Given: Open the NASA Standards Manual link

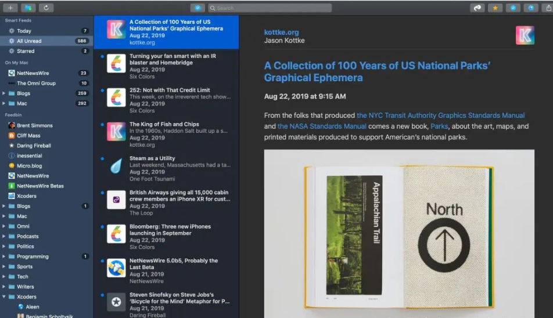Looking at the screenshot, I should 322,126.
